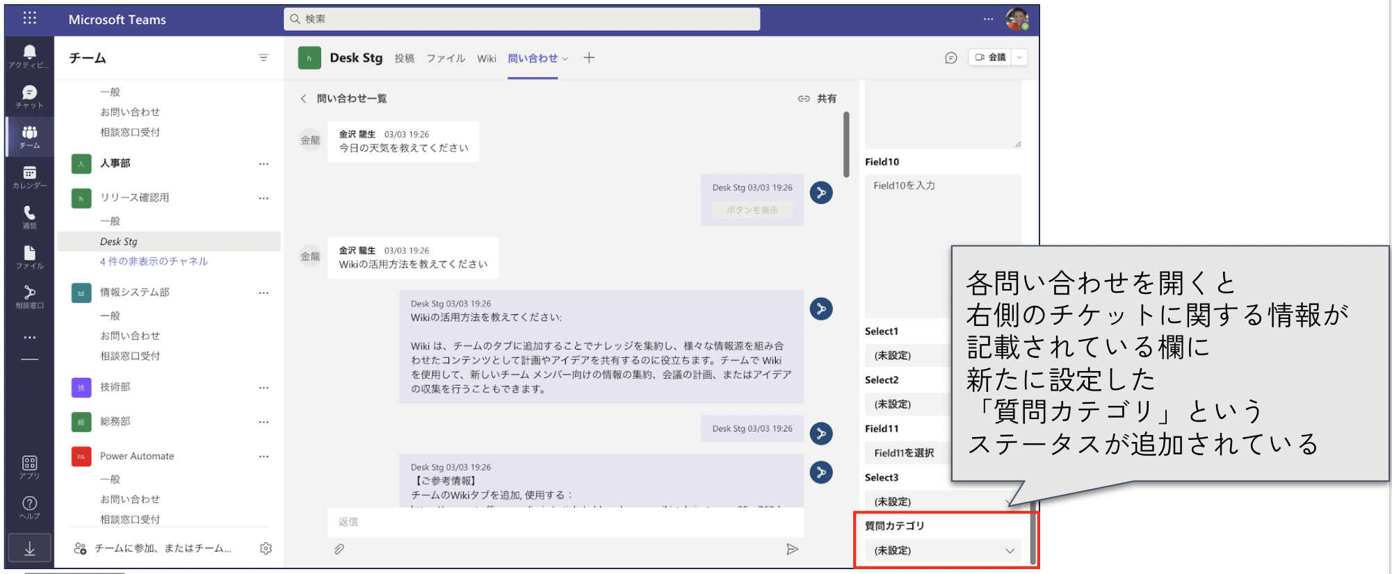1392x574 pixels.
Task: Open お問い合わせ channel under Power Automate
Action: [130, 499]
